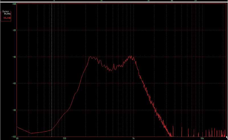The width and height of the screenshot is (228, 140).
Task: Click the -100 dB vertical axis label
Action: click(14, 136)
